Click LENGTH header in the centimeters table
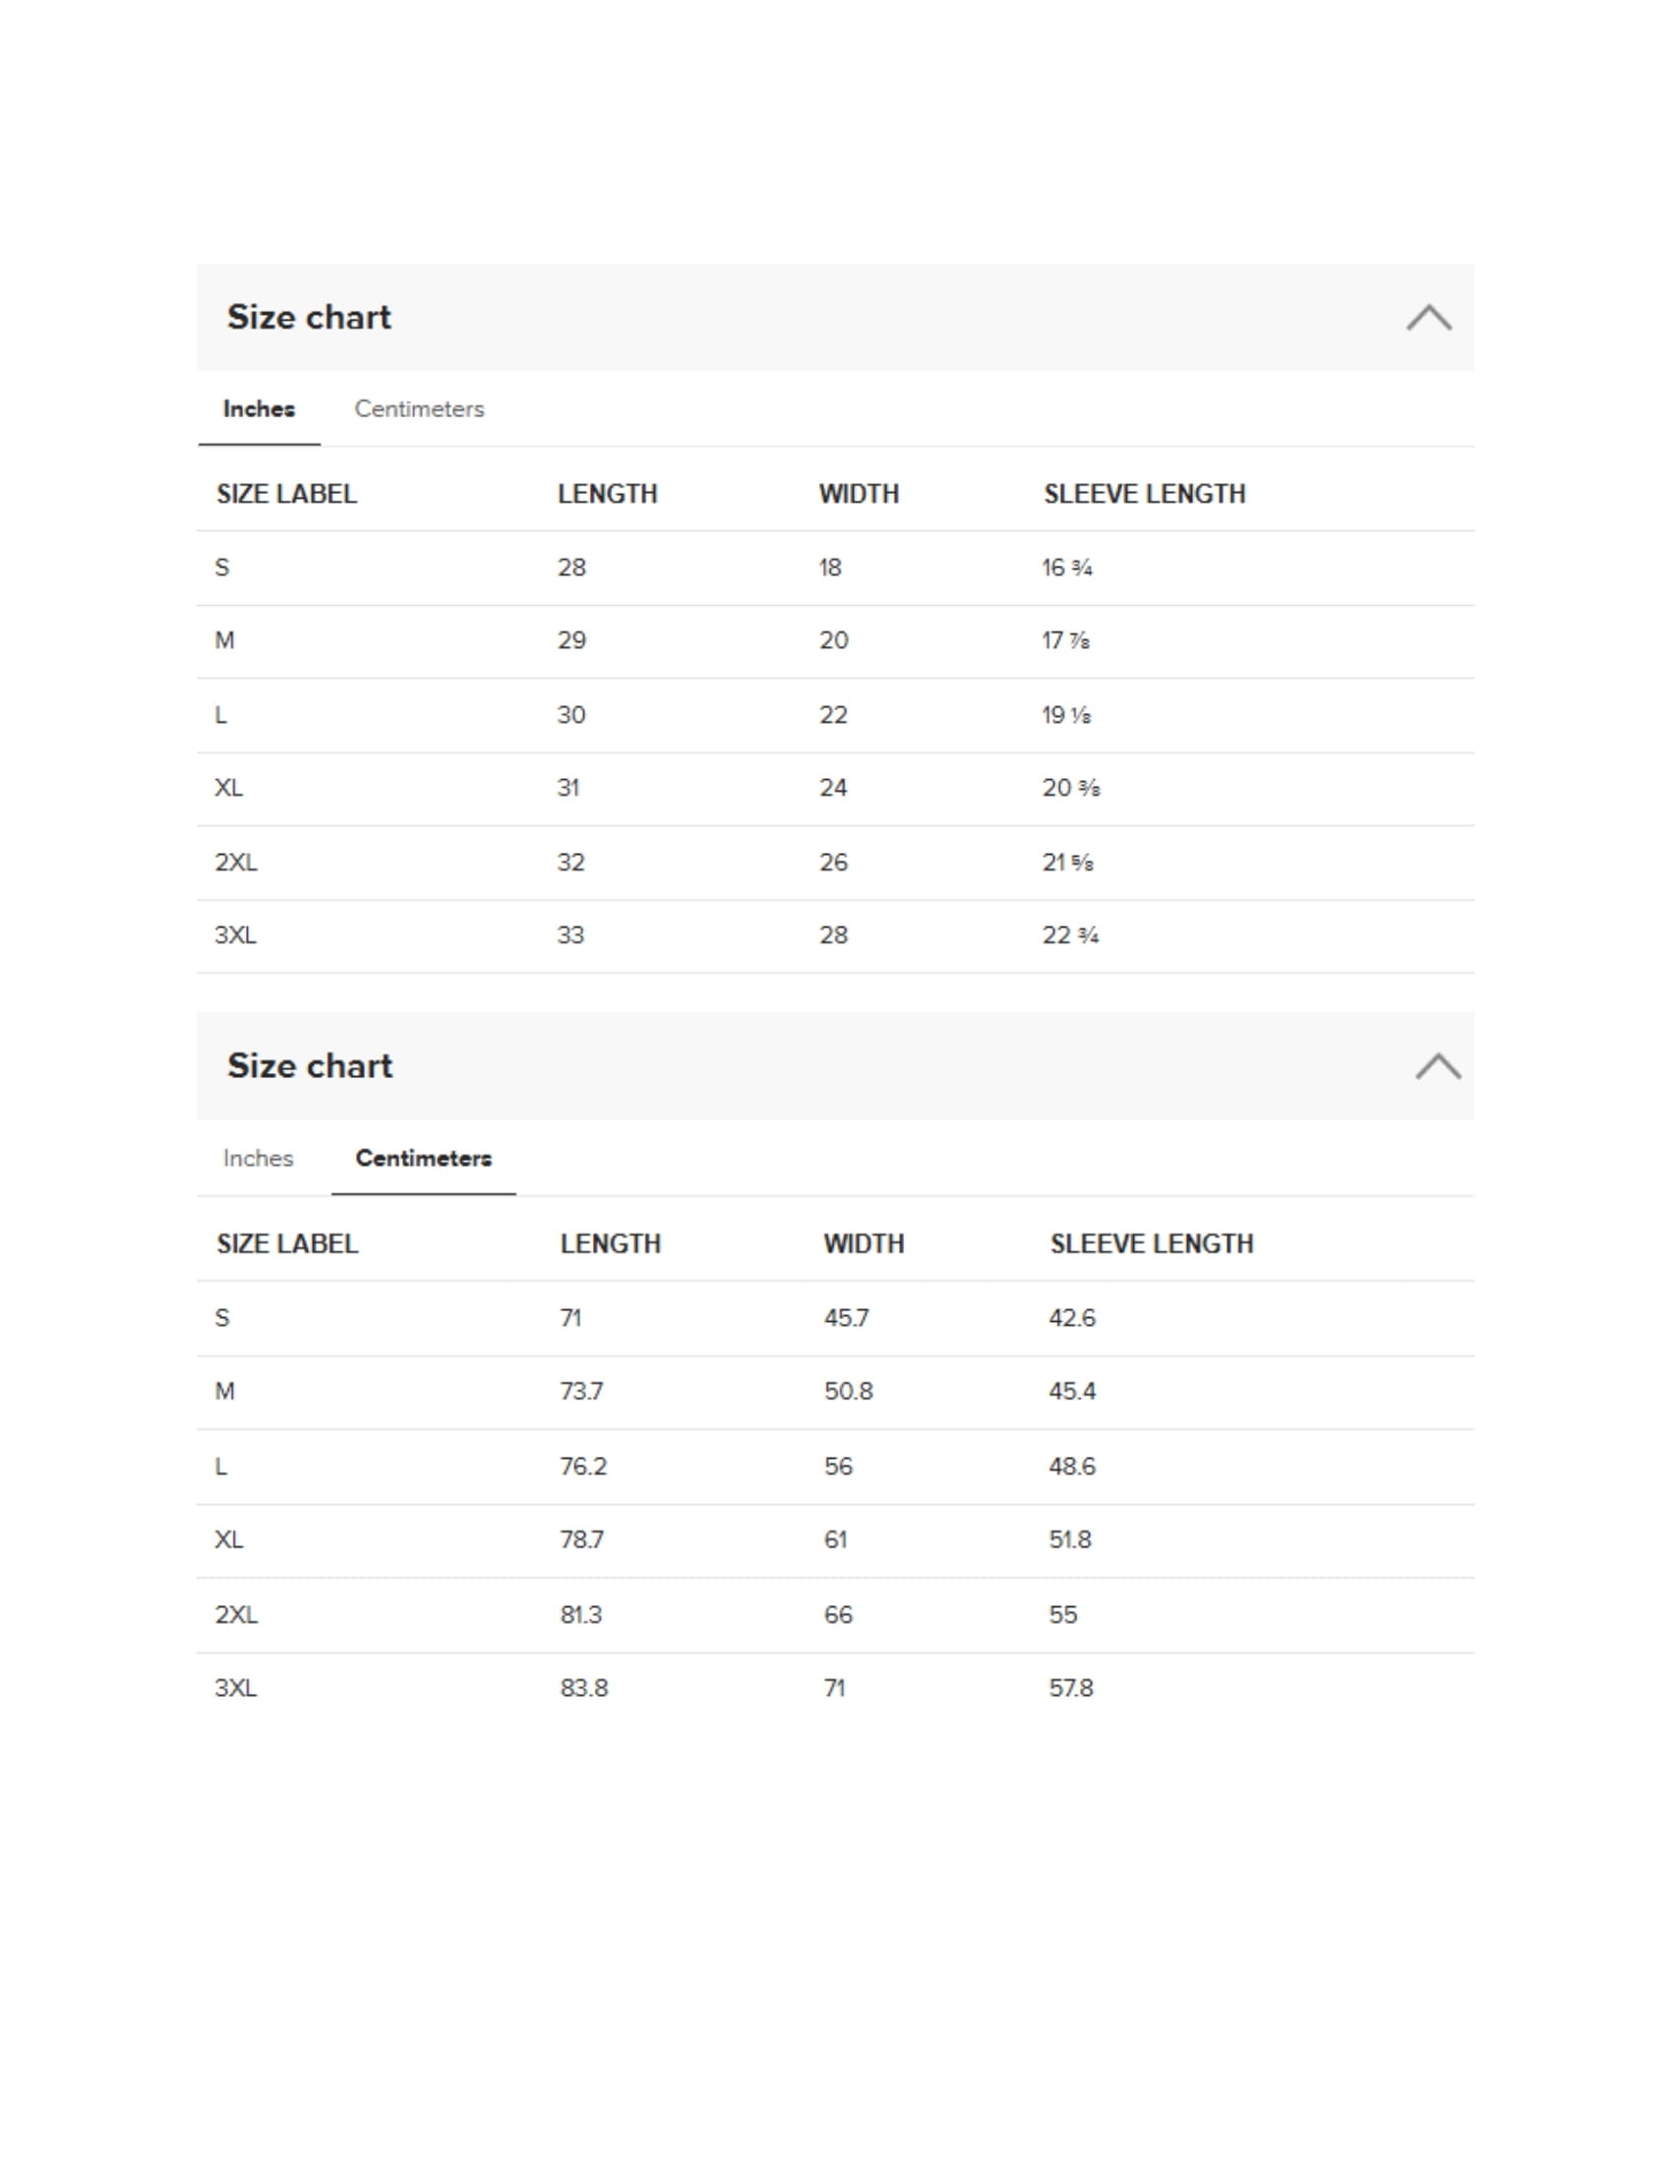Image resolution: width=1672 pixels, height=2164 pixels. 610,1243
